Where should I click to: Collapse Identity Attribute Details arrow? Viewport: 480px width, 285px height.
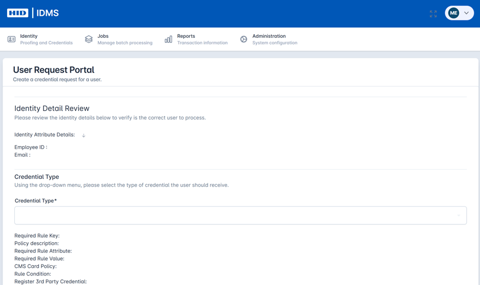click(x=83, y=135)
